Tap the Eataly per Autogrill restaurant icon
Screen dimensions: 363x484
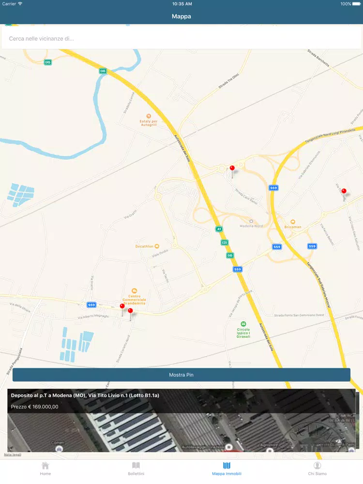(149, 116)
